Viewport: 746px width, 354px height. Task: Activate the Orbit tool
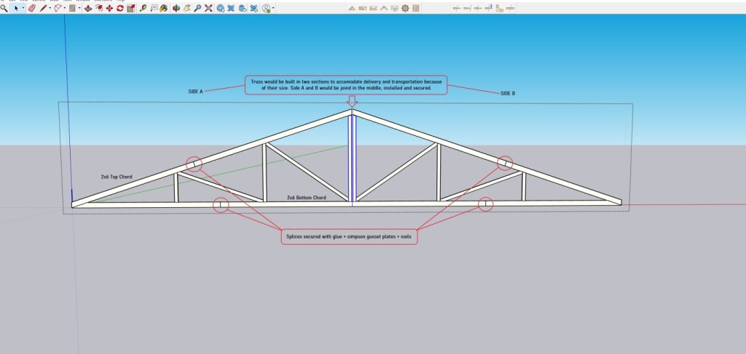(x=176, y=8)
